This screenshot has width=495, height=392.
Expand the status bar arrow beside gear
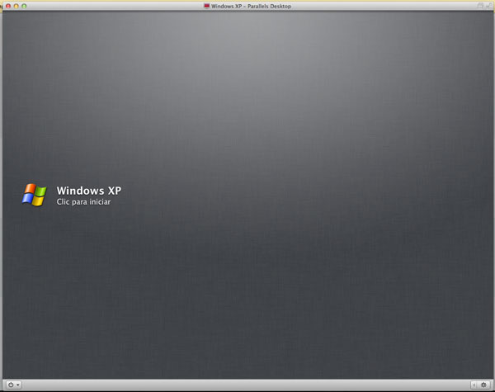474,385
